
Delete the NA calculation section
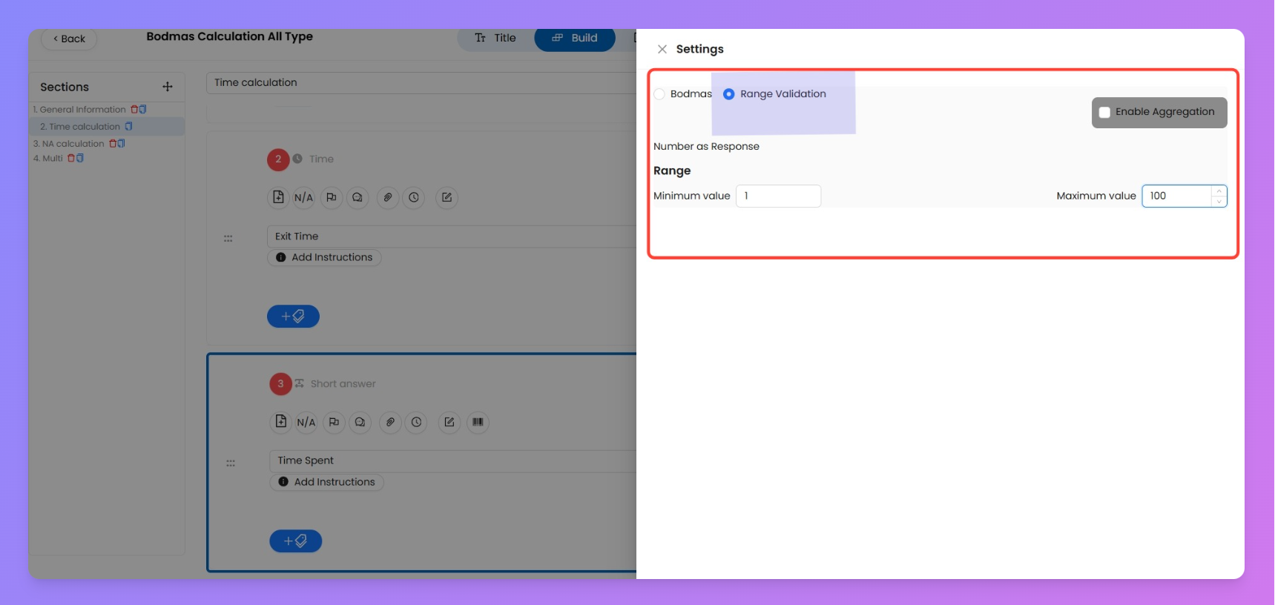(x=113, y=144)
